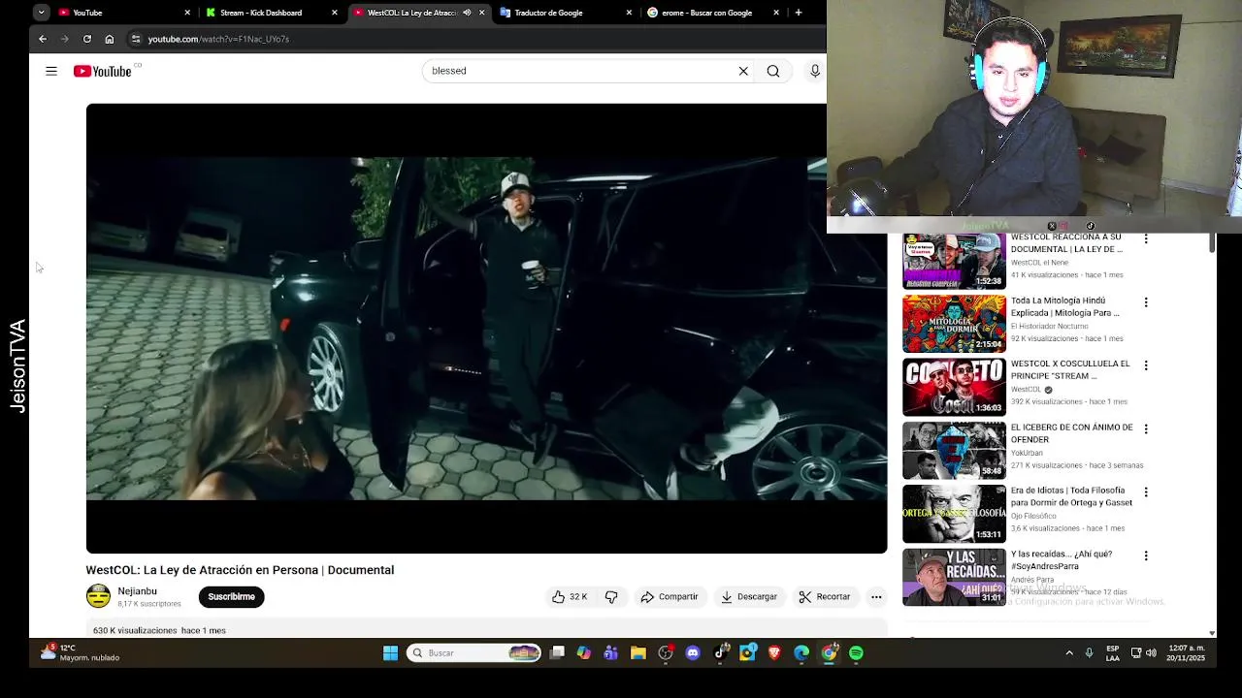Open options for Era de Idiotas video
The width and height of the screenshot is (1242, 698).
click(x=1146, y=492)
